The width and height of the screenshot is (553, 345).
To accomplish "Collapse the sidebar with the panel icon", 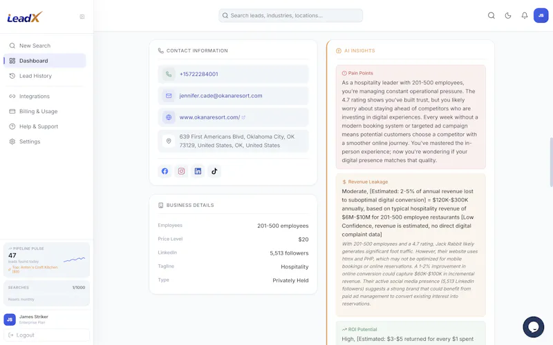I will [x=82, y=17].
